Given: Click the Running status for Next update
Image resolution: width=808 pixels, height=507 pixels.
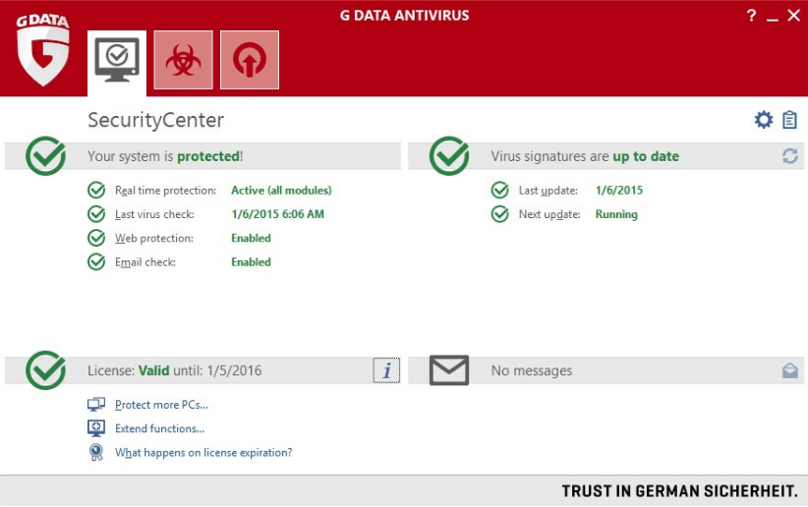Looking at the screenshot, I should click(616, 214).
